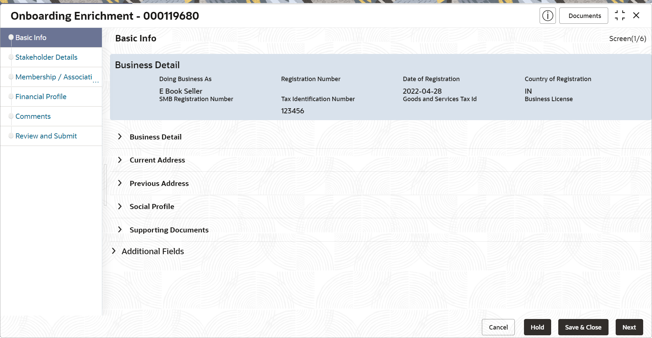Click the 'Date of Registration' label
The width and height of the screenshot is (652, 338).
[x=431, y=79]
